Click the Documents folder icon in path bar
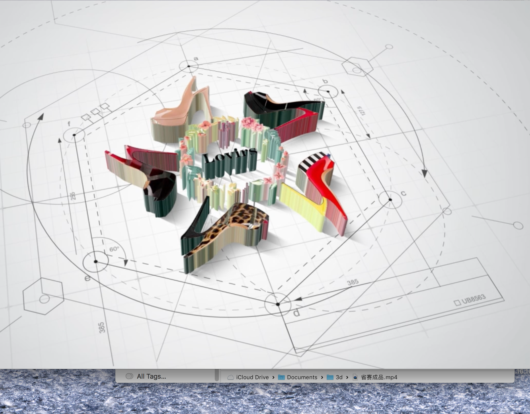The height and width of the screenshot is (414, 530). tap(281, 377)
